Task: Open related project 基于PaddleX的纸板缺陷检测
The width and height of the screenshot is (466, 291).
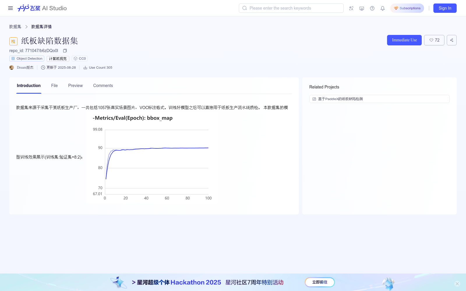Action: coord(379,99)
